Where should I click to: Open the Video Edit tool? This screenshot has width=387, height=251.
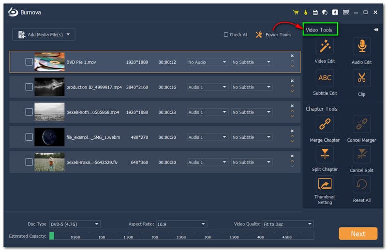pyautogui.click(x=325, y=46)
